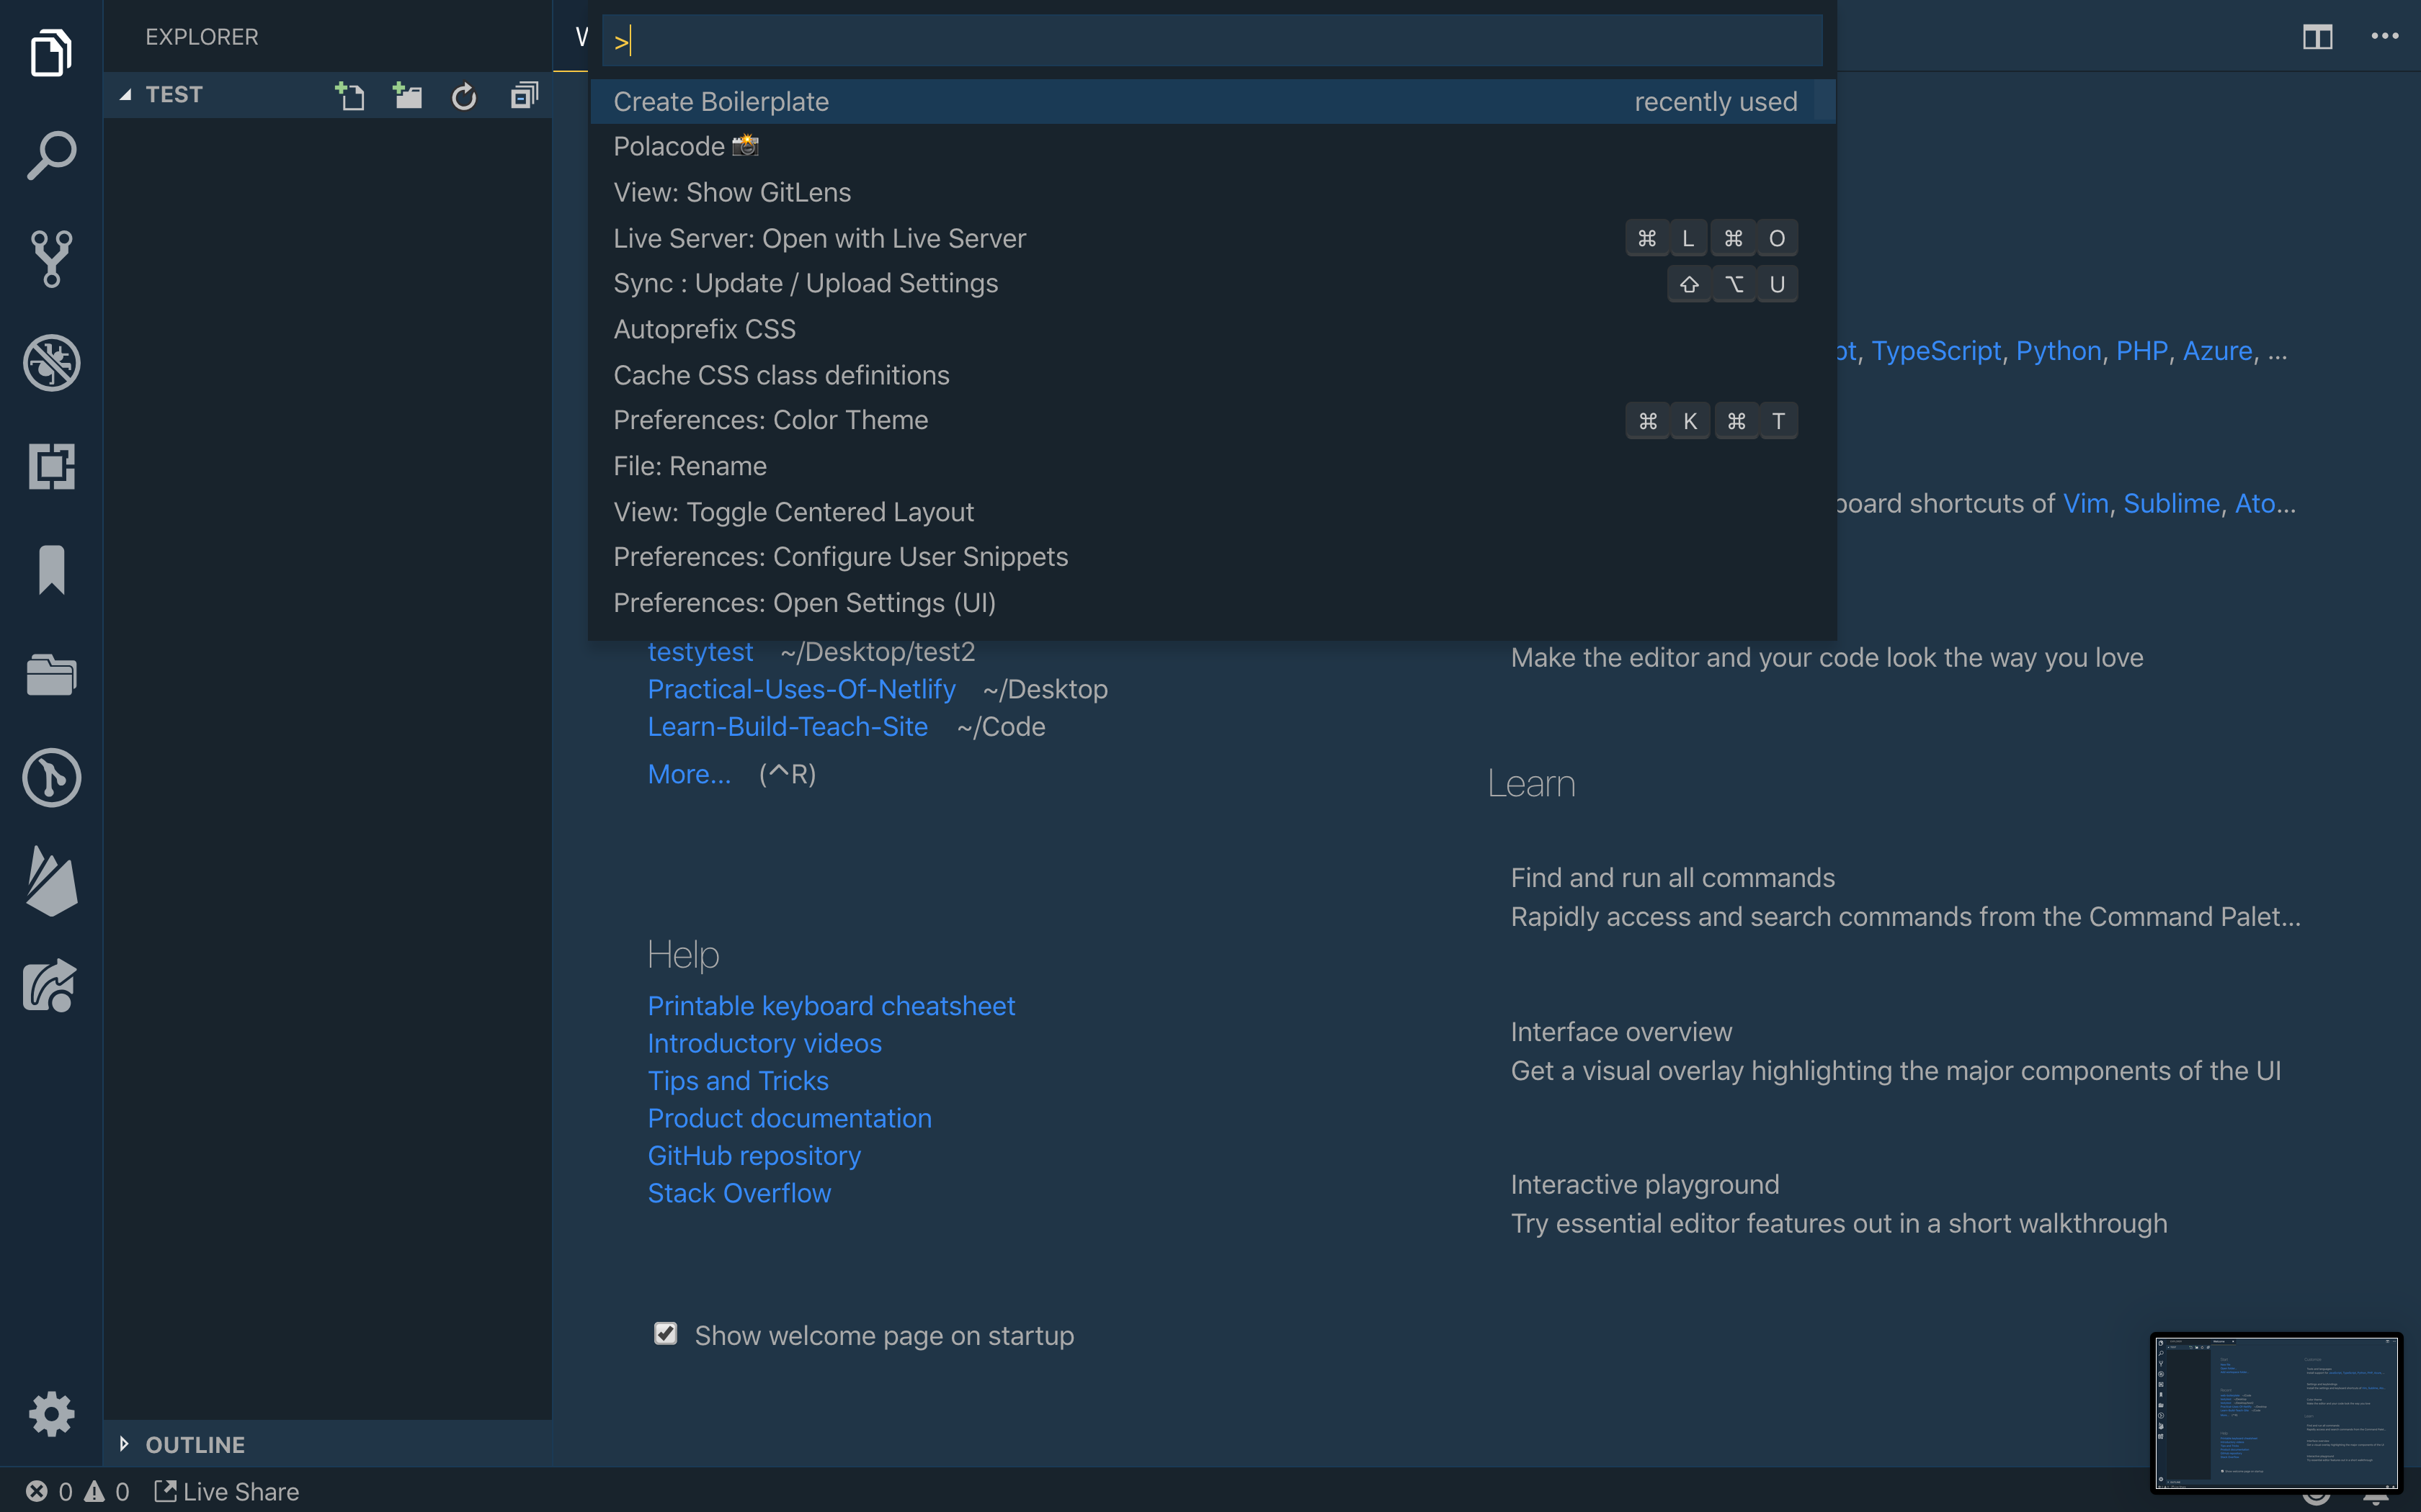Open Stack Overflow link

pos(739,1193)
